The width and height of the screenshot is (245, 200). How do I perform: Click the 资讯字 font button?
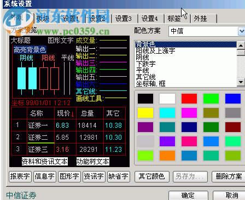coord(94,176)
